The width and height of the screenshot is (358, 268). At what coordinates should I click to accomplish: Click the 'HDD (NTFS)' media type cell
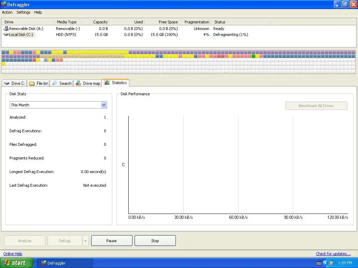coord(66,35)
